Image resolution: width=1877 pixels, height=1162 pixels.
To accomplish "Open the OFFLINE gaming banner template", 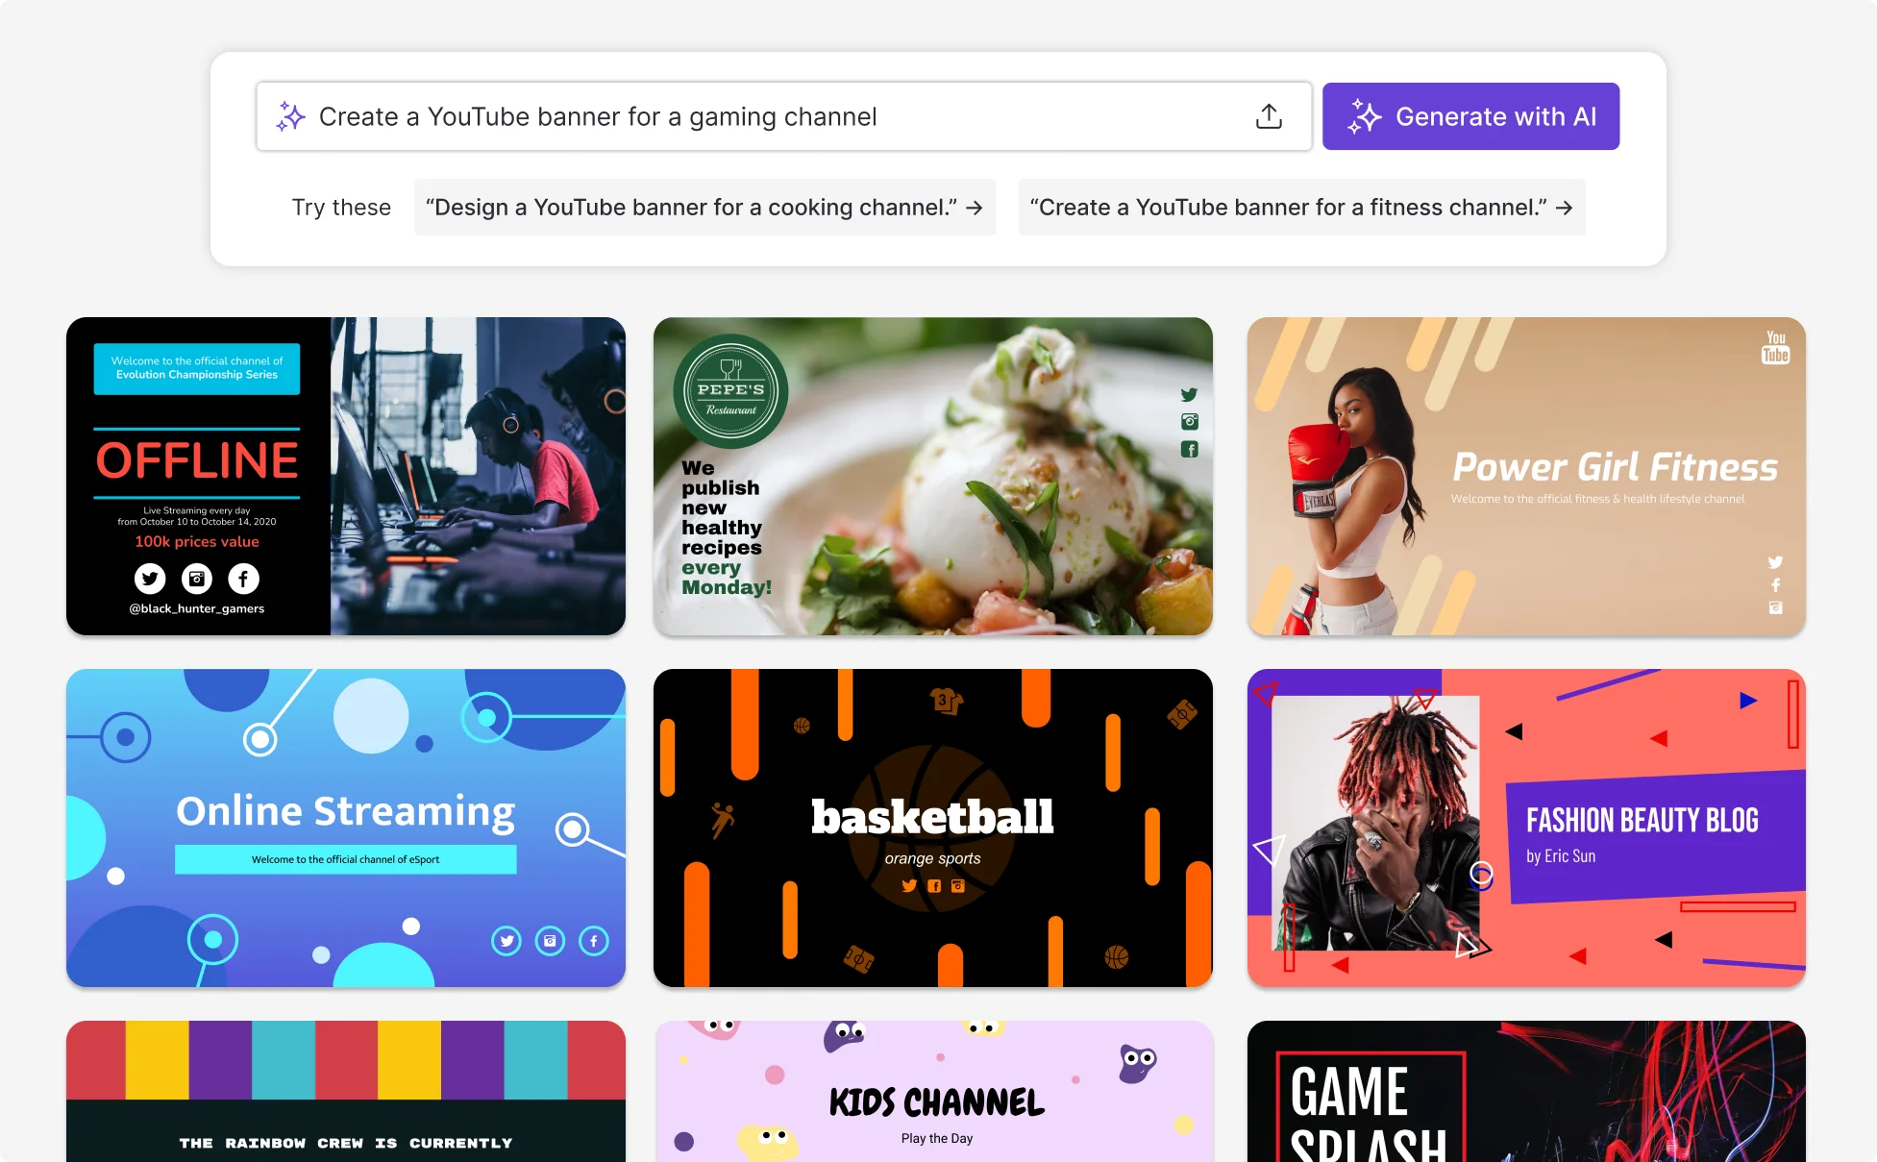I will click(346, 476).
